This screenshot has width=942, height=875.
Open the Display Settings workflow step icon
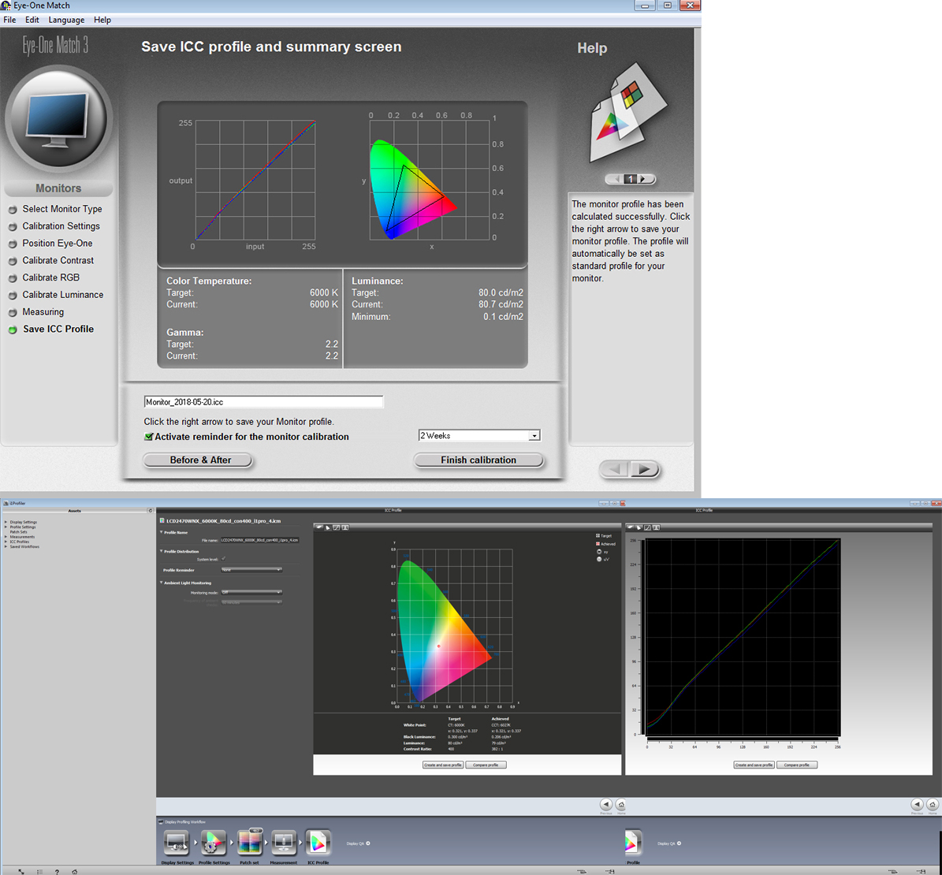point(177,843)
